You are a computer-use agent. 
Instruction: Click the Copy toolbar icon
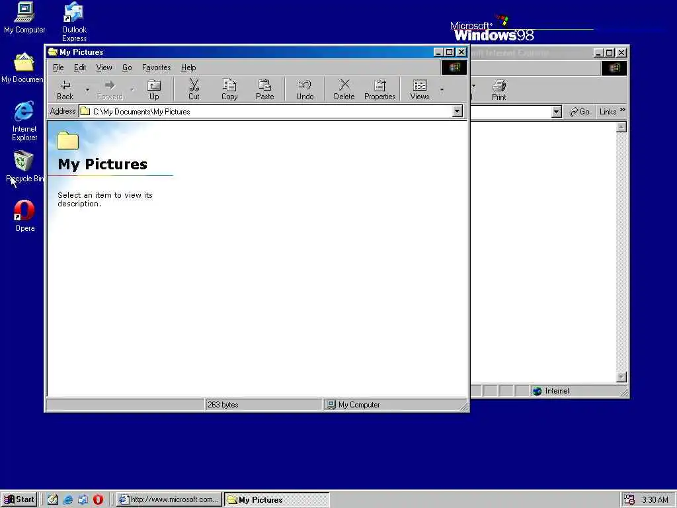229,85
